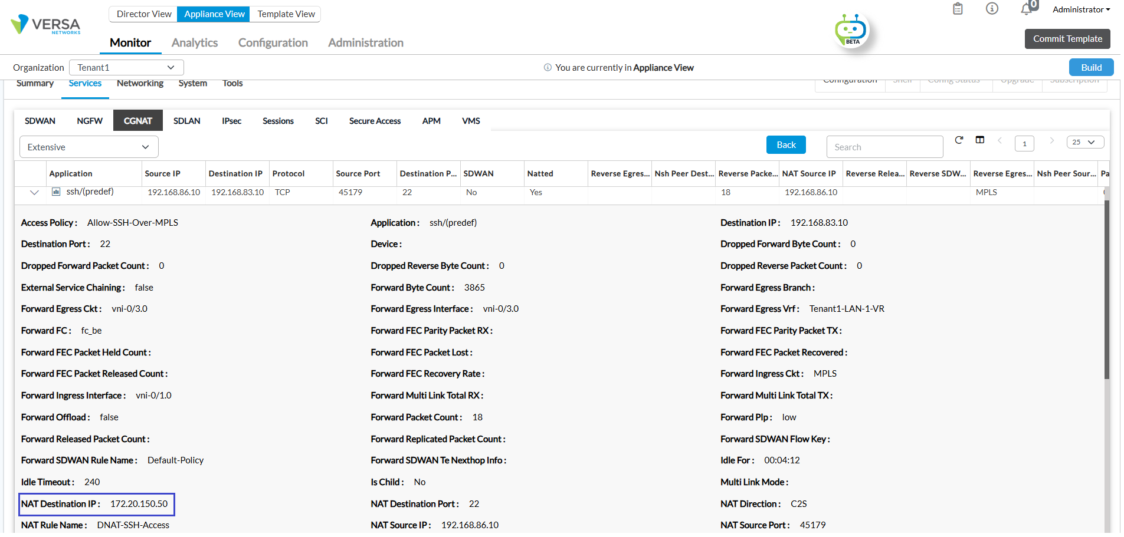The width and height of the screenshot is (1124, 537).
Task: Click the refresh table icon
Action: [x=959, y=140]
